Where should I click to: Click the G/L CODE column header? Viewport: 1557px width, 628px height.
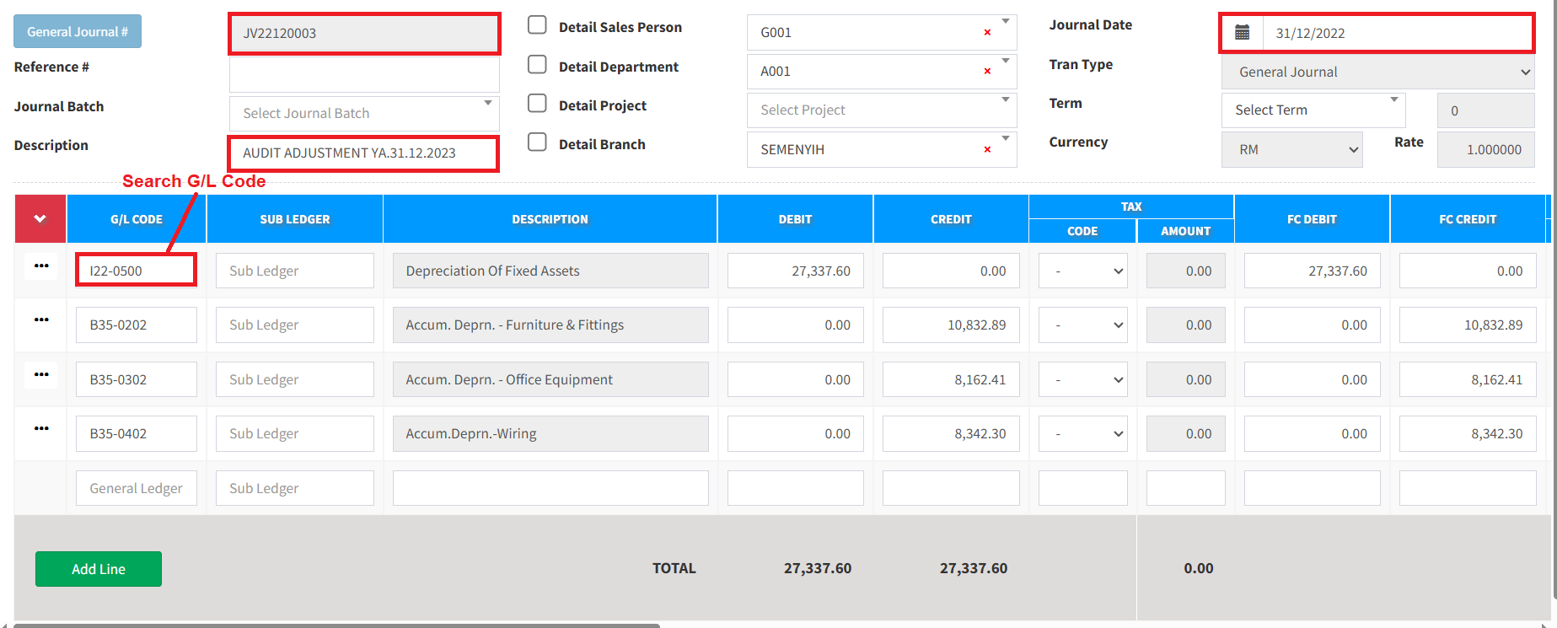tap(136, 219)
